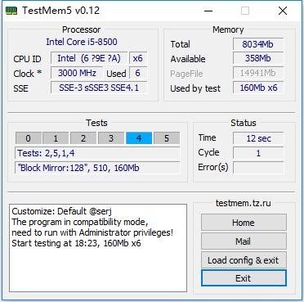The image size is (304, 302).
Task: Click the TestMem5 app icon in title bar
Action: [x=11, y=11]
